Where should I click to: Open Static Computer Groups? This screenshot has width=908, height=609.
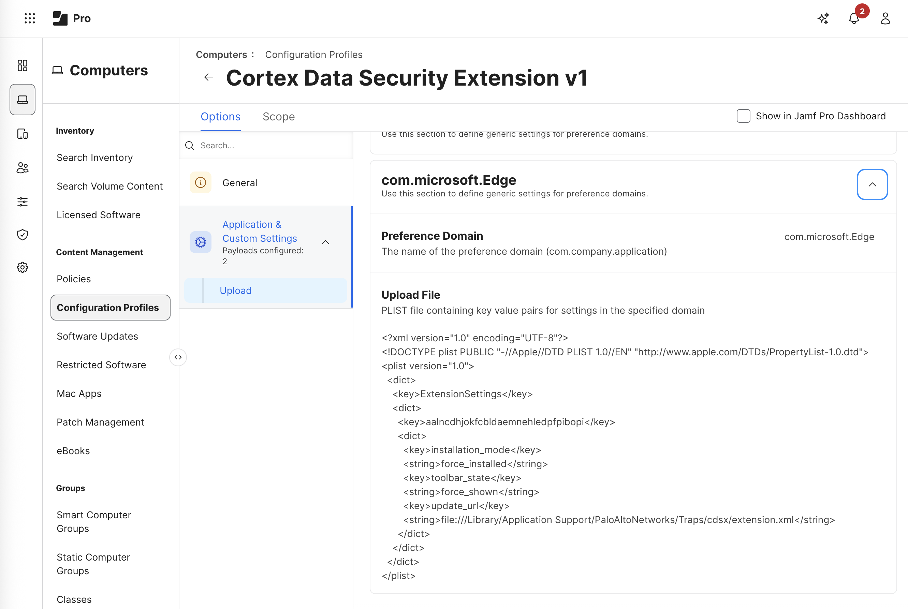pyautogui.click(x=93, y=564)
